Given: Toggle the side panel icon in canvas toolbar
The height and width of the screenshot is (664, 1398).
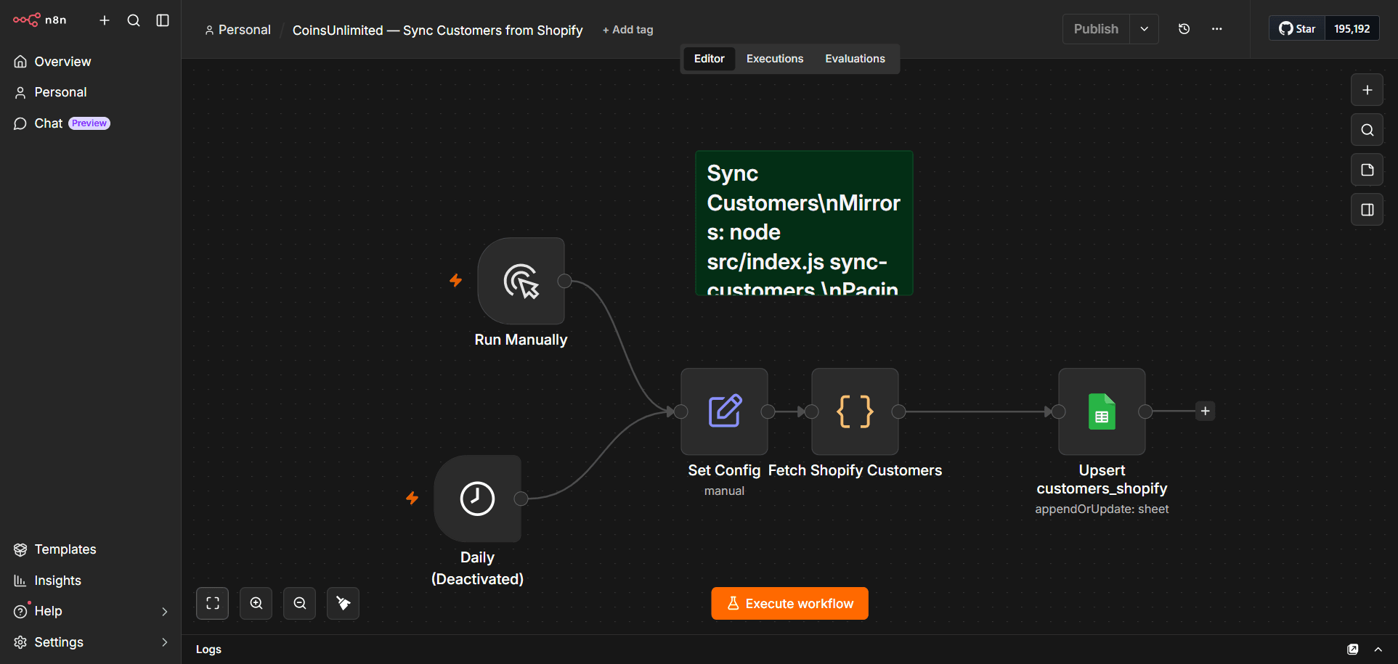Looking at the screenshot, I should pos(1367,210).
